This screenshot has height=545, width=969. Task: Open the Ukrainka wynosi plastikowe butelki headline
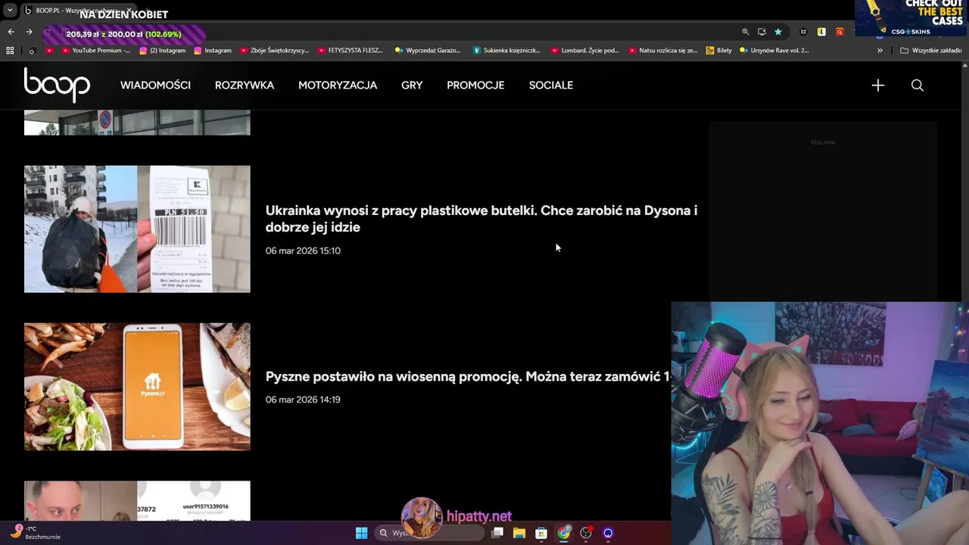point(481,219)
